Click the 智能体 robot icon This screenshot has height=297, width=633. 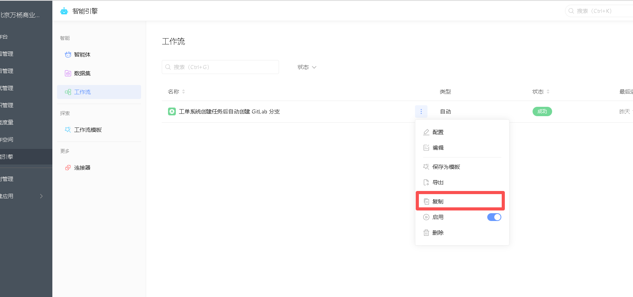[68, 55]
